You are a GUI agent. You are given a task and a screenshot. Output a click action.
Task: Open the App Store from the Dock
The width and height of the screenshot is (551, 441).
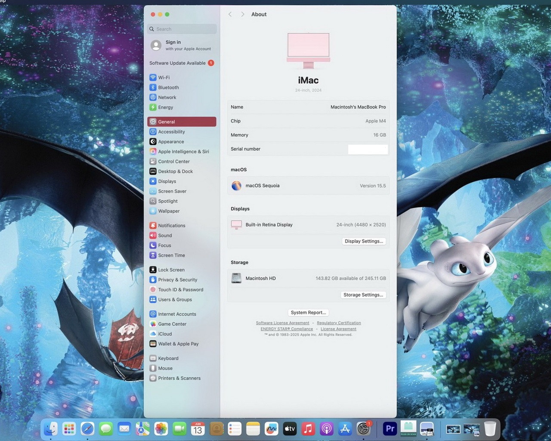coord(345,429)
